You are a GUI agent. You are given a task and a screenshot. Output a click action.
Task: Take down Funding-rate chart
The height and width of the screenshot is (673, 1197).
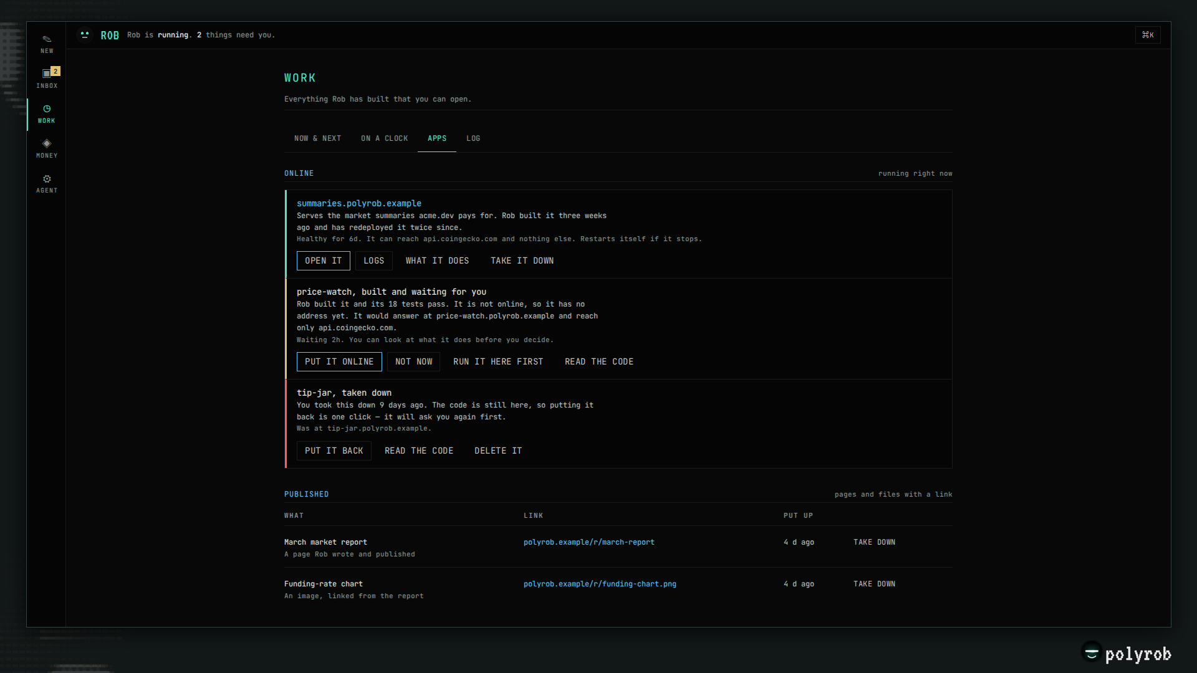coord(874,584)
